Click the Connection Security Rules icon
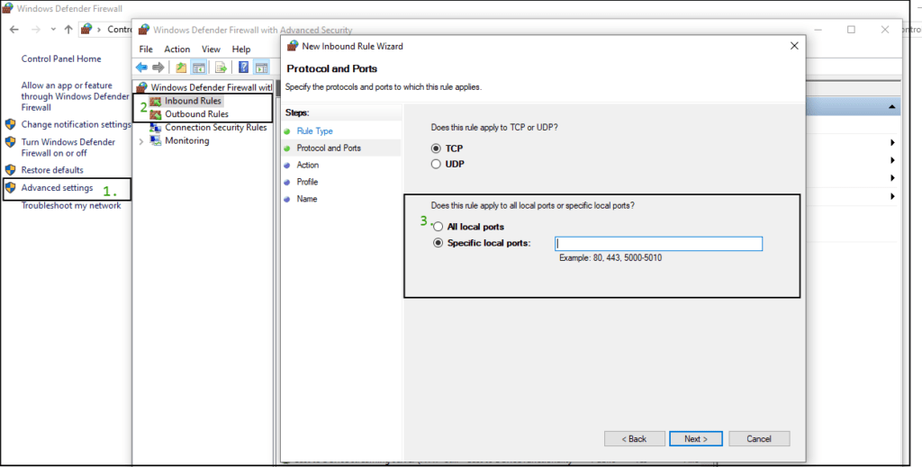This screenshot has width=922, height=467. [x=155, y=128]
